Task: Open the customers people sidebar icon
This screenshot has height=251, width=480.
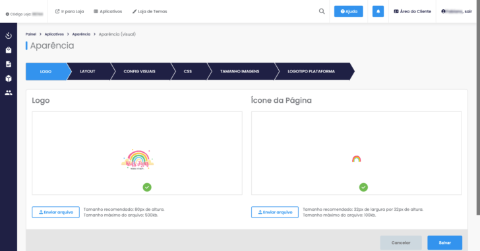Action: coord(9,92)
